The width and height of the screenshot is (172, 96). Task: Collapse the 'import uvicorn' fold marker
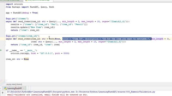tap(5, 4)
